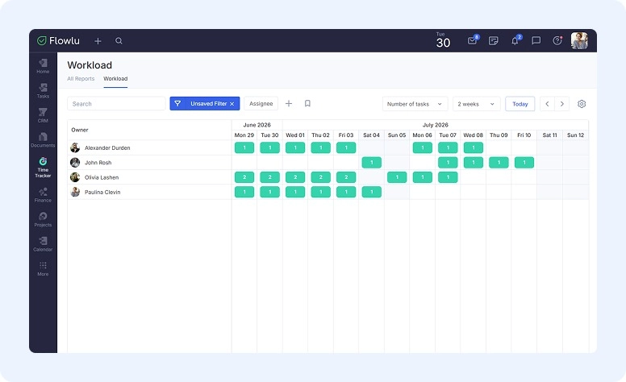
Task: Expand the Number of tasks dropdown
Action: pos(415,104)
